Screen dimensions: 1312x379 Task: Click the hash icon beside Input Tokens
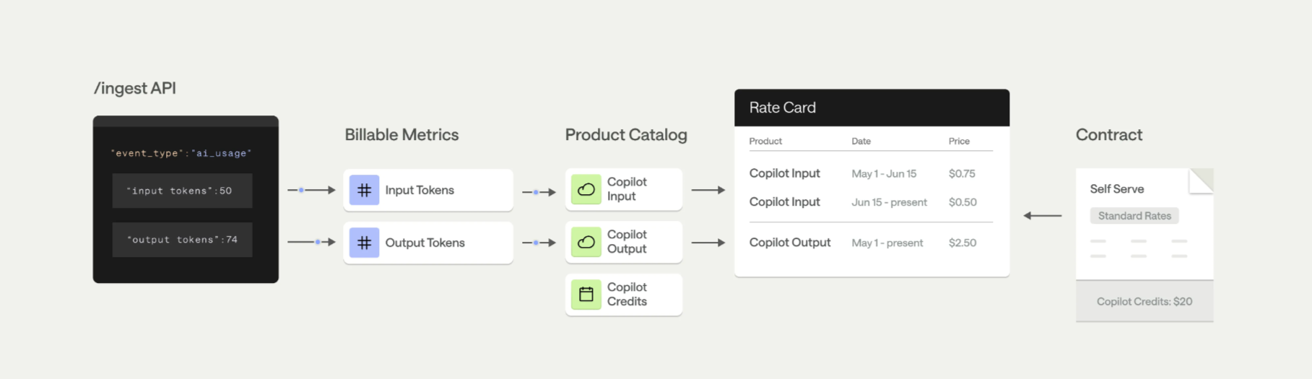pos(365,191)
